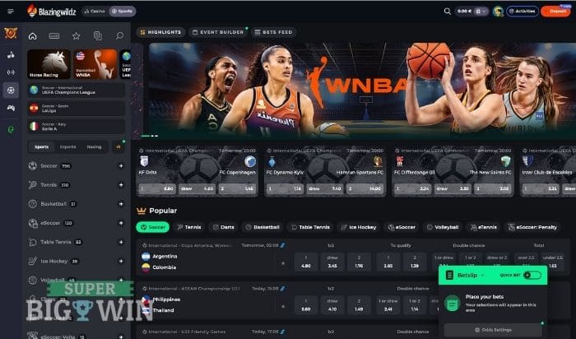
Task: Select the soccer ball icon in left rail
Action: click(x=11, y=90)
